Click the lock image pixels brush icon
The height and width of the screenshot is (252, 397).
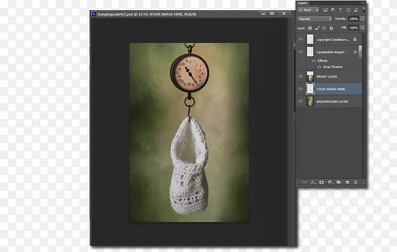(317, 28)
